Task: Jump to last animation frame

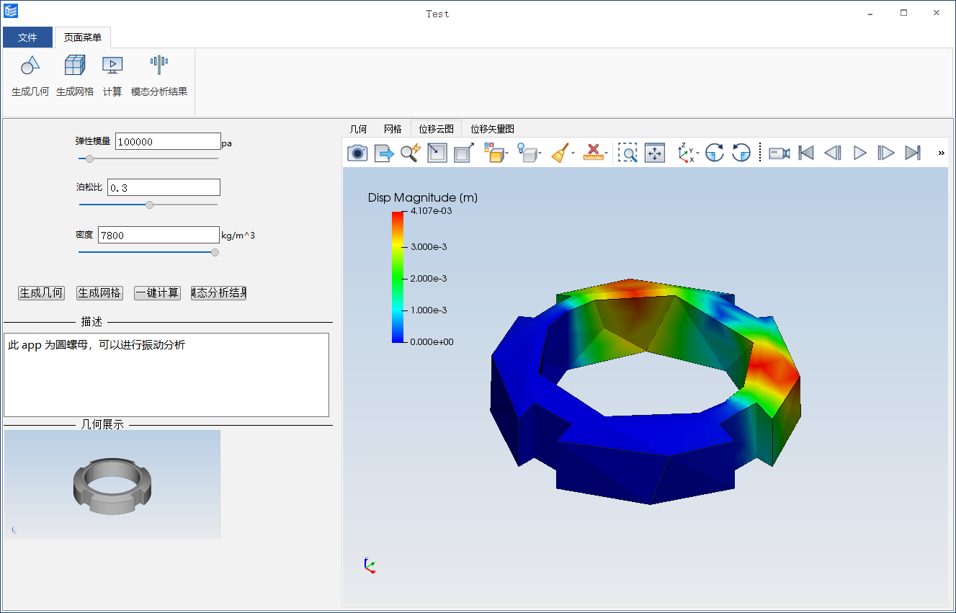Action: pos(913,153)
